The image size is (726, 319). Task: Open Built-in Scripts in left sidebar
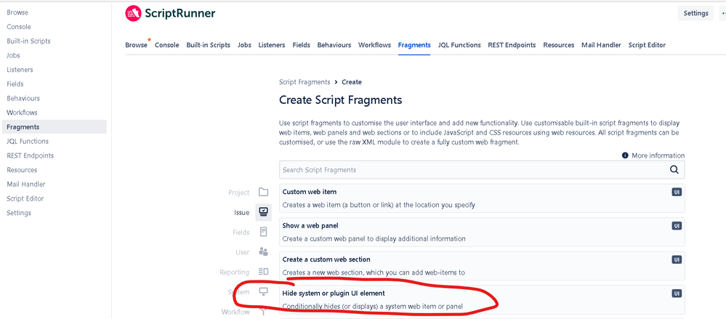tap(29, 41)
